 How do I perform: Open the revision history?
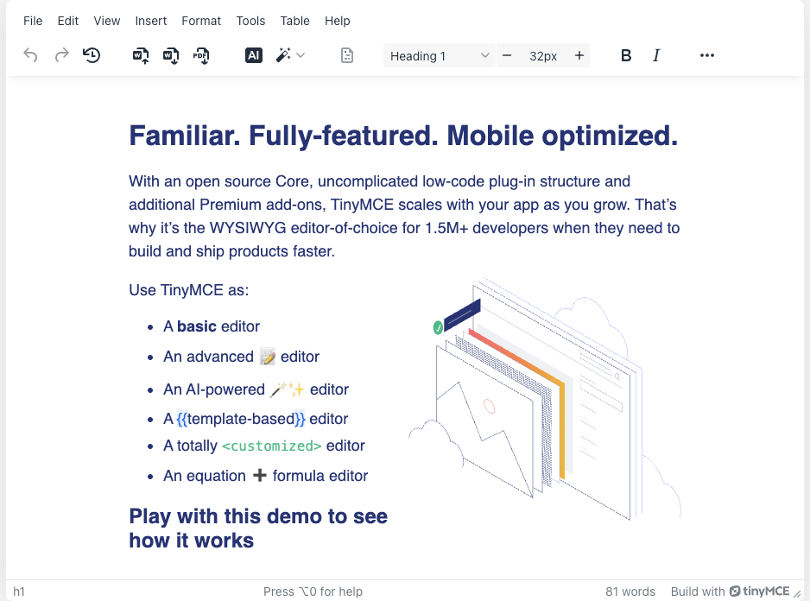point(92,54)
